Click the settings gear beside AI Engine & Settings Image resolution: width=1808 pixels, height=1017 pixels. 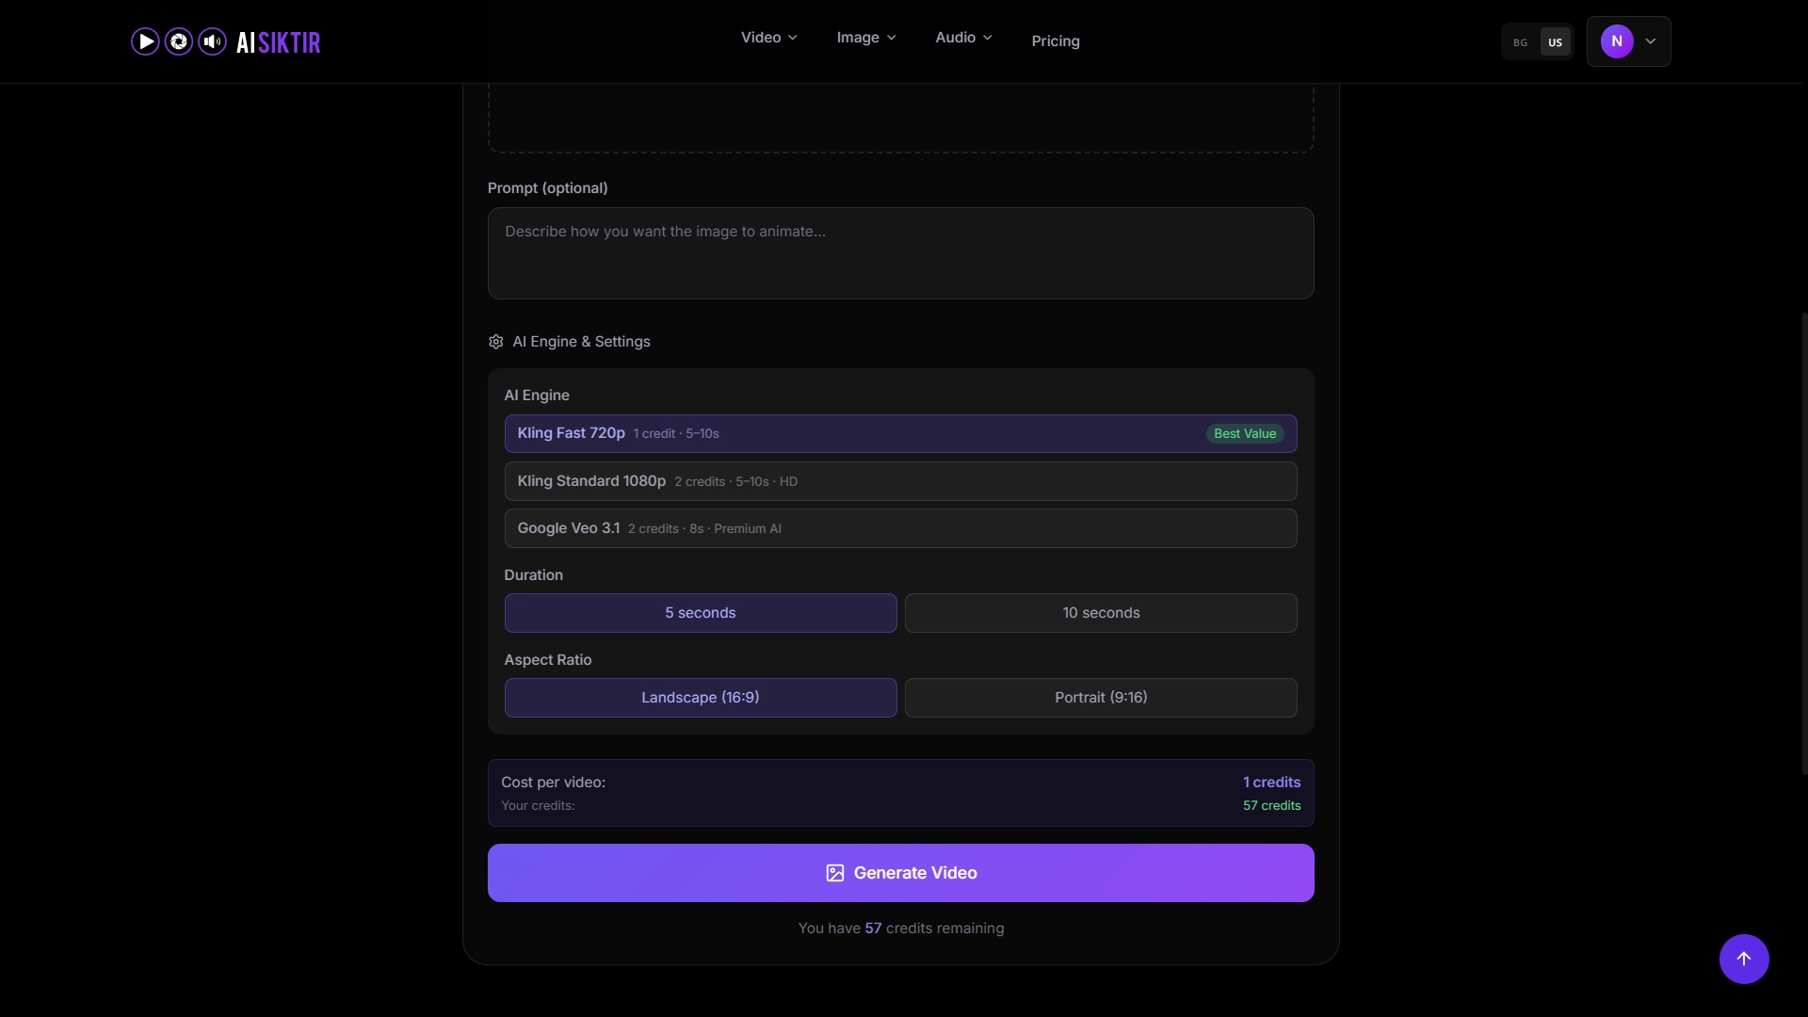(x=496, y=342)
